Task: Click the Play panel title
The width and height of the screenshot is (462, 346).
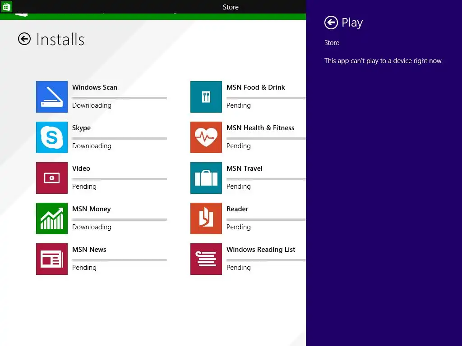Action: tap(352, 23)
